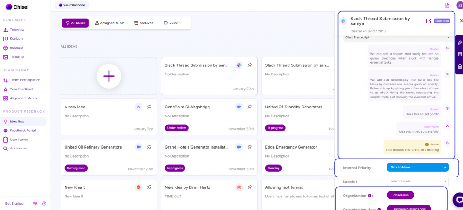Image resolution: width=463 pixels, height=210 pixels.
Task: Delete the idea with trash icon
Action: click(x=460, y=67)
